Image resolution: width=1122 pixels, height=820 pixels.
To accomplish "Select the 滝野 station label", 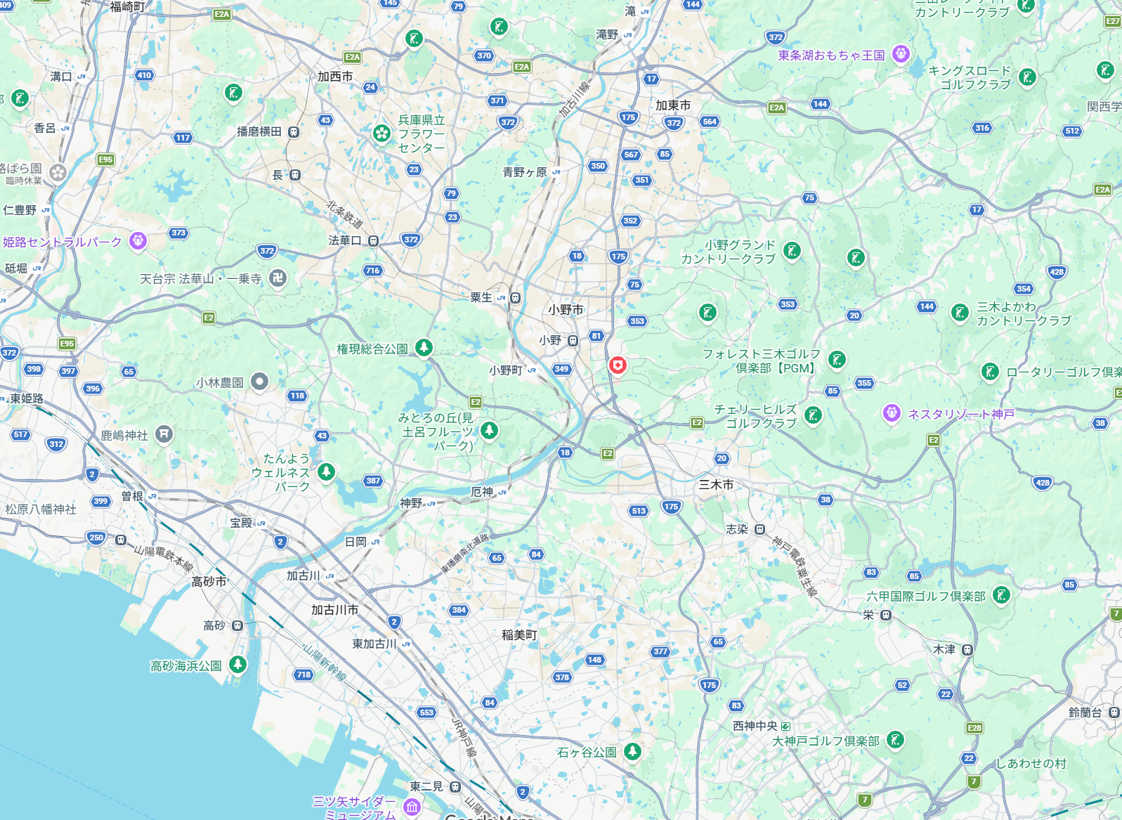I will point(607,34).
